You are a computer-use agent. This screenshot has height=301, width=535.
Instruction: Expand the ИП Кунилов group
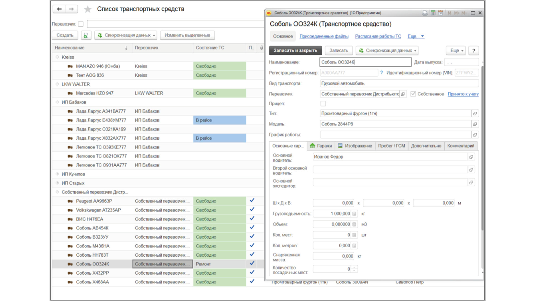click(57, 174)
